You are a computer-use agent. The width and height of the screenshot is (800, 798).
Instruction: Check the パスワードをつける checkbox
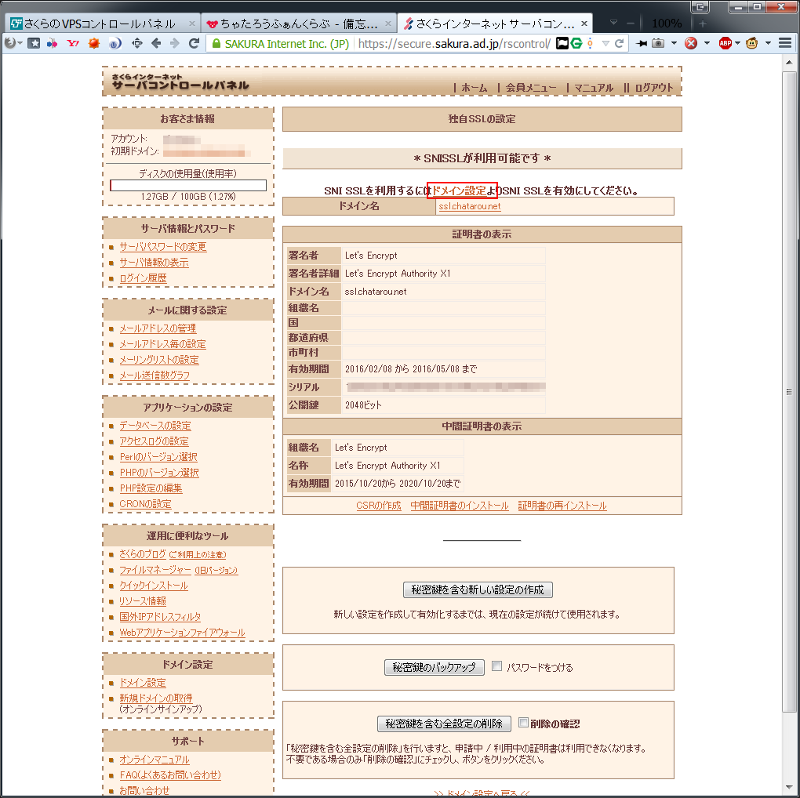(x=497, y=666)
